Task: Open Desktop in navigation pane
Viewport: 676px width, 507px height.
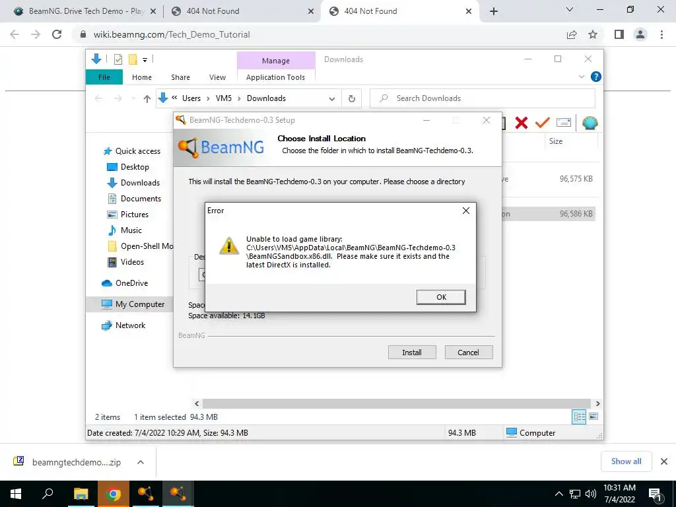Action: tap(127, 167)
